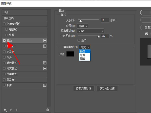The width and height of the screenshot is (151, 113).
Task: Toggle the 叠印 checkbox
Action: (79, 40)
